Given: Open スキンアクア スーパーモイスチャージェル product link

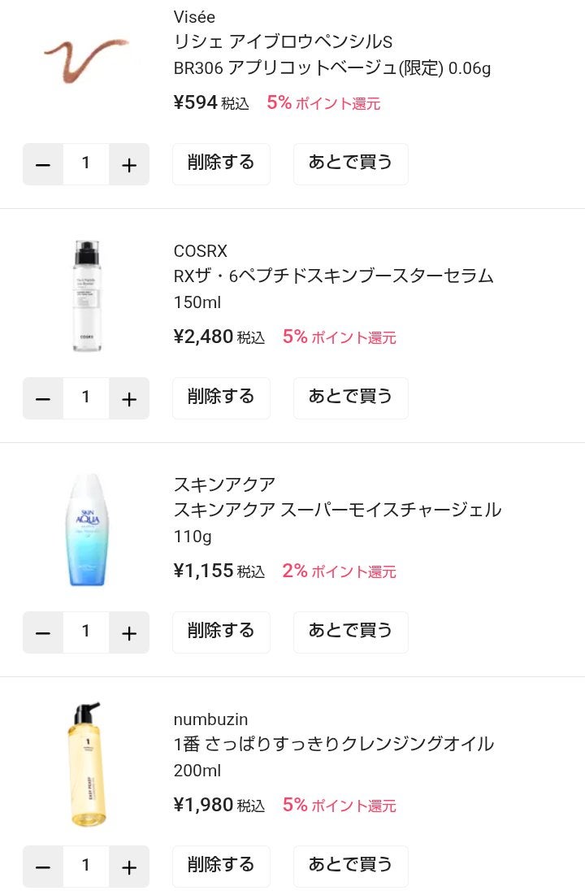Looking at the screenshot, I should (337, 510).
